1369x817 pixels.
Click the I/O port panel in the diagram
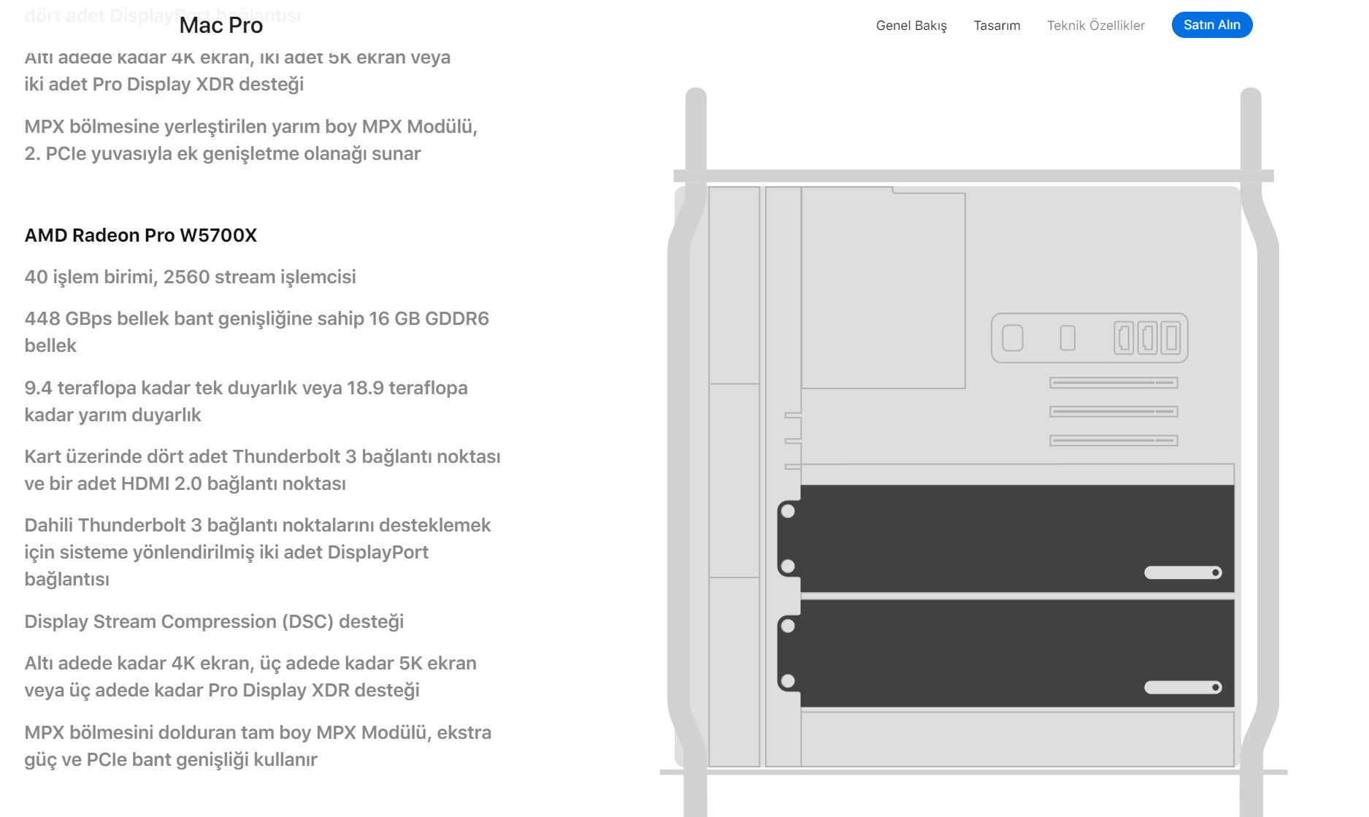coord(1089,338)
